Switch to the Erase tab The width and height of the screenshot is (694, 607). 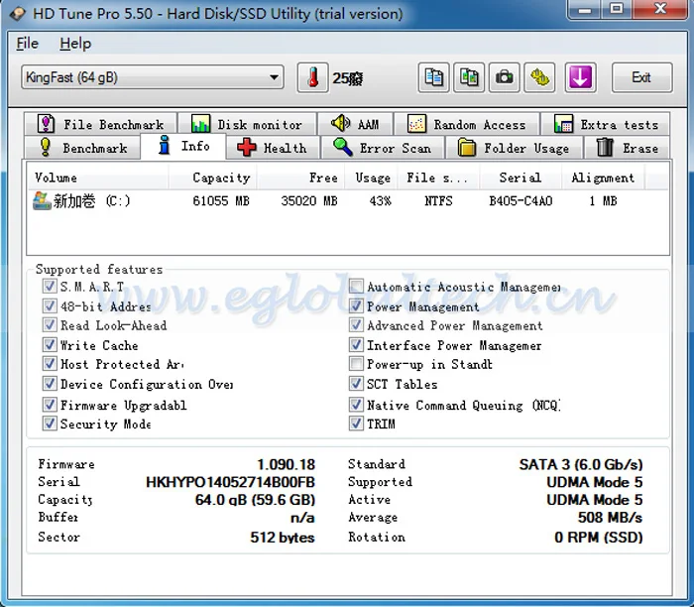[x=627, y=148]
